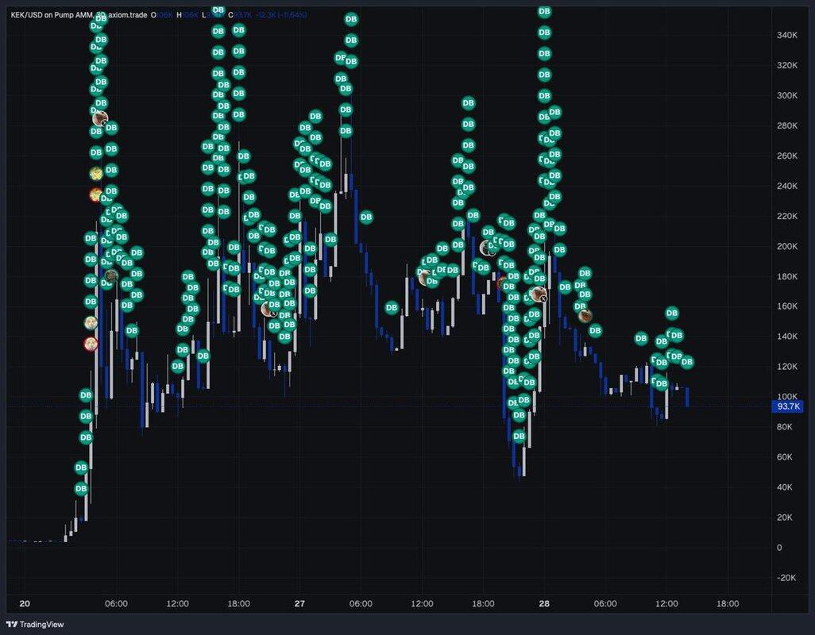Select the topmost DB marker in last cluster

point(672,314)
